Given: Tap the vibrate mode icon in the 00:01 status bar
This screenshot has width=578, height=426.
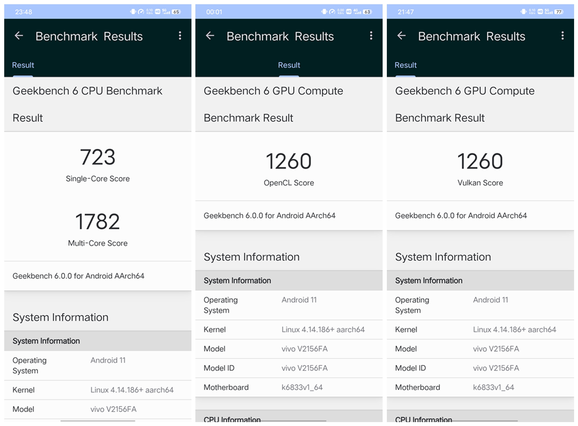Looking at the screenshot, I should [x=324, y=12].
